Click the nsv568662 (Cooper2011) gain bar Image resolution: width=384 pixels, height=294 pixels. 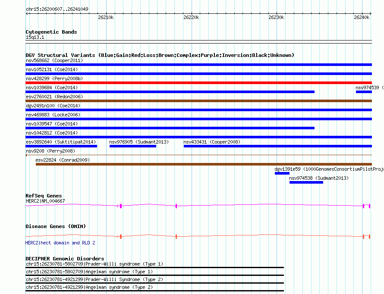pyautogui.click(x=198, y=65)
